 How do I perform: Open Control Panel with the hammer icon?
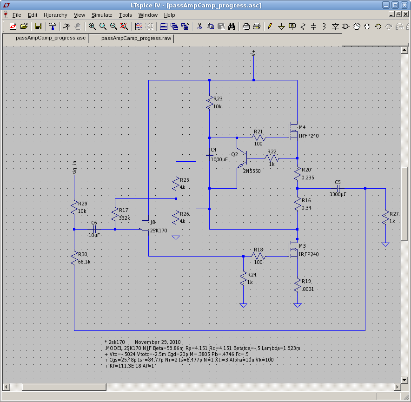53,26
